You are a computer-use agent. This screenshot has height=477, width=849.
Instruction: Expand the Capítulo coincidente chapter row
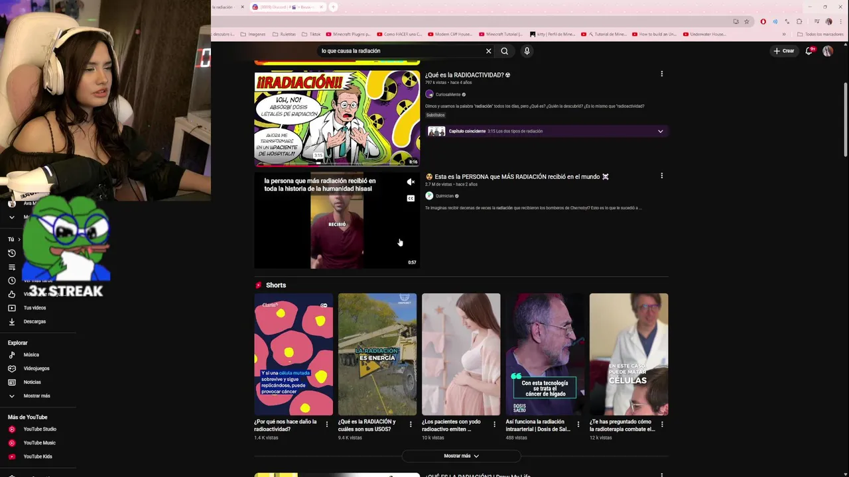pos(547,131)
